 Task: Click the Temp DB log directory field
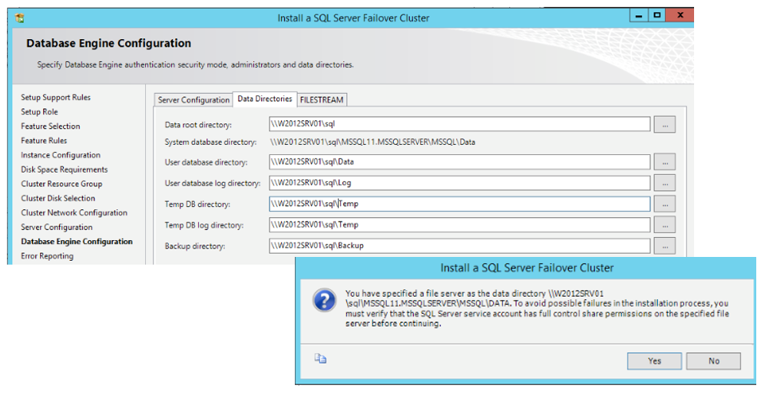pos(459,225)
